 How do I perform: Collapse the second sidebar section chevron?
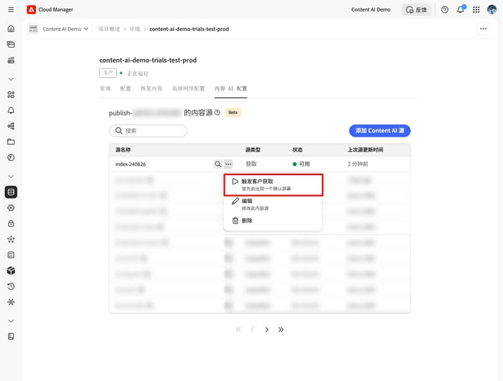[x=11, y=176]
